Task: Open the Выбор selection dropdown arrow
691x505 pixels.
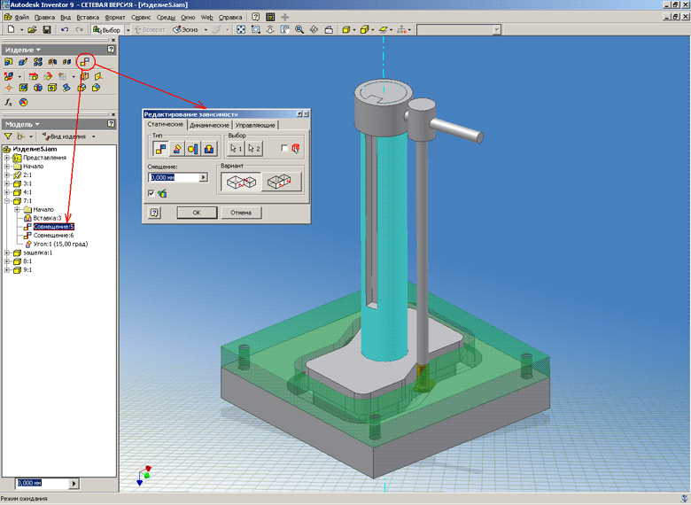Action: [x=128, y=29]
